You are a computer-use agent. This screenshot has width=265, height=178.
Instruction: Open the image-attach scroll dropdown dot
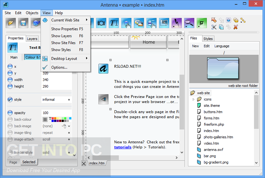click(69, 139)
